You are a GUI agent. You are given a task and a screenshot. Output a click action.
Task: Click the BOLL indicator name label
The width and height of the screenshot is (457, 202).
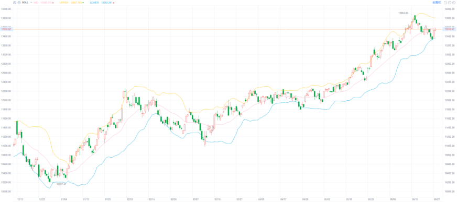pos(25,3)
